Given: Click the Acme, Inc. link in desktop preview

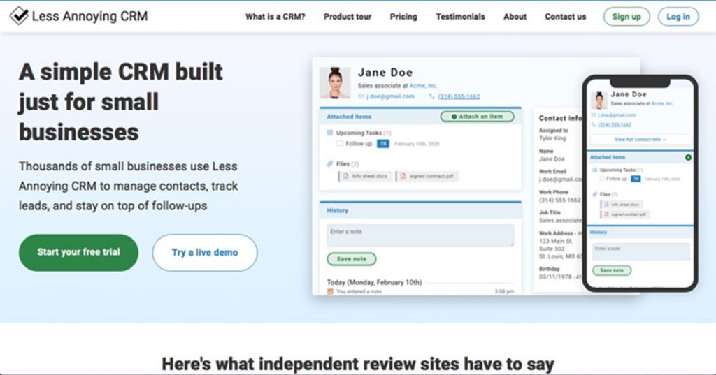Looking at the screenshot, I should [x=423, y=86].
